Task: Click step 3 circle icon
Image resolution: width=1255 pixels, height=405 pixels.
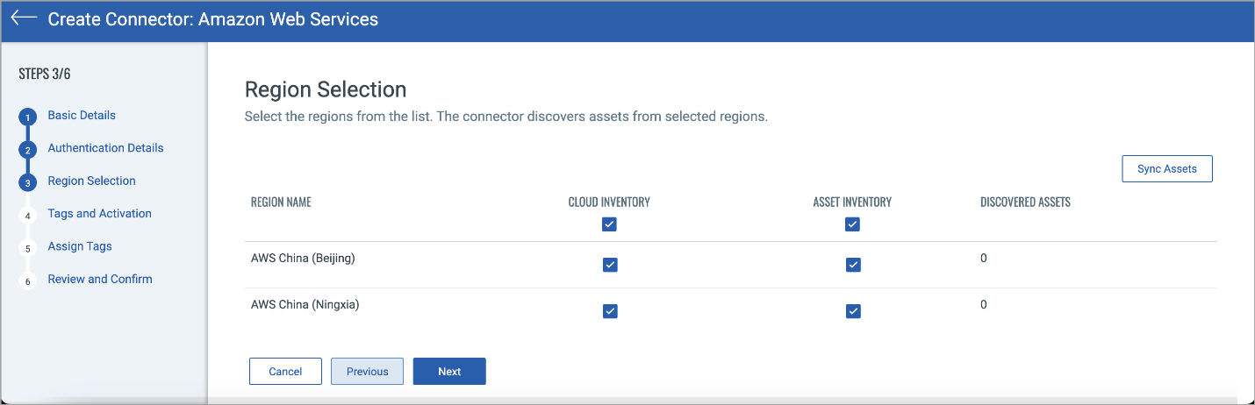Action: click(x=27, y=183)
